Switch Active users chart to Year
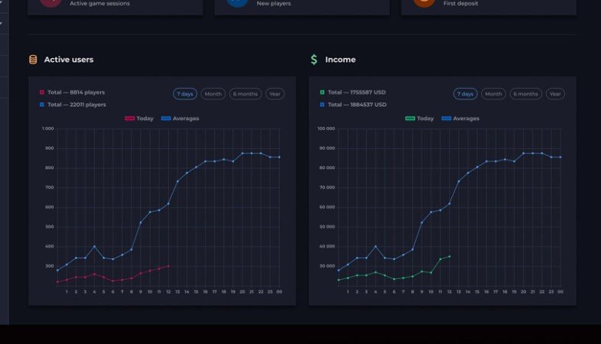Viewport: 601px width, 344px height. click(275, 94)
